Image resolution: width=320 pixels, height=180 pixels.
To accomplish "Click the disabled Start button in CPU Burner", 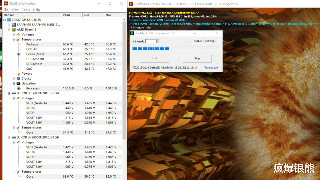I will pyautogui.click(x=154, y=58).
